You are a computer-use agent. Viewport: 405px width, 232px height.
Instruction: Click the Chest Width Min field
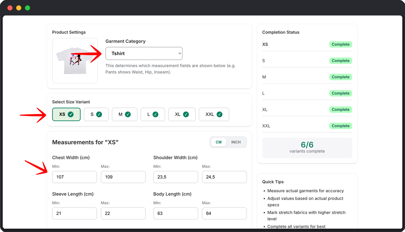(75, 177)
